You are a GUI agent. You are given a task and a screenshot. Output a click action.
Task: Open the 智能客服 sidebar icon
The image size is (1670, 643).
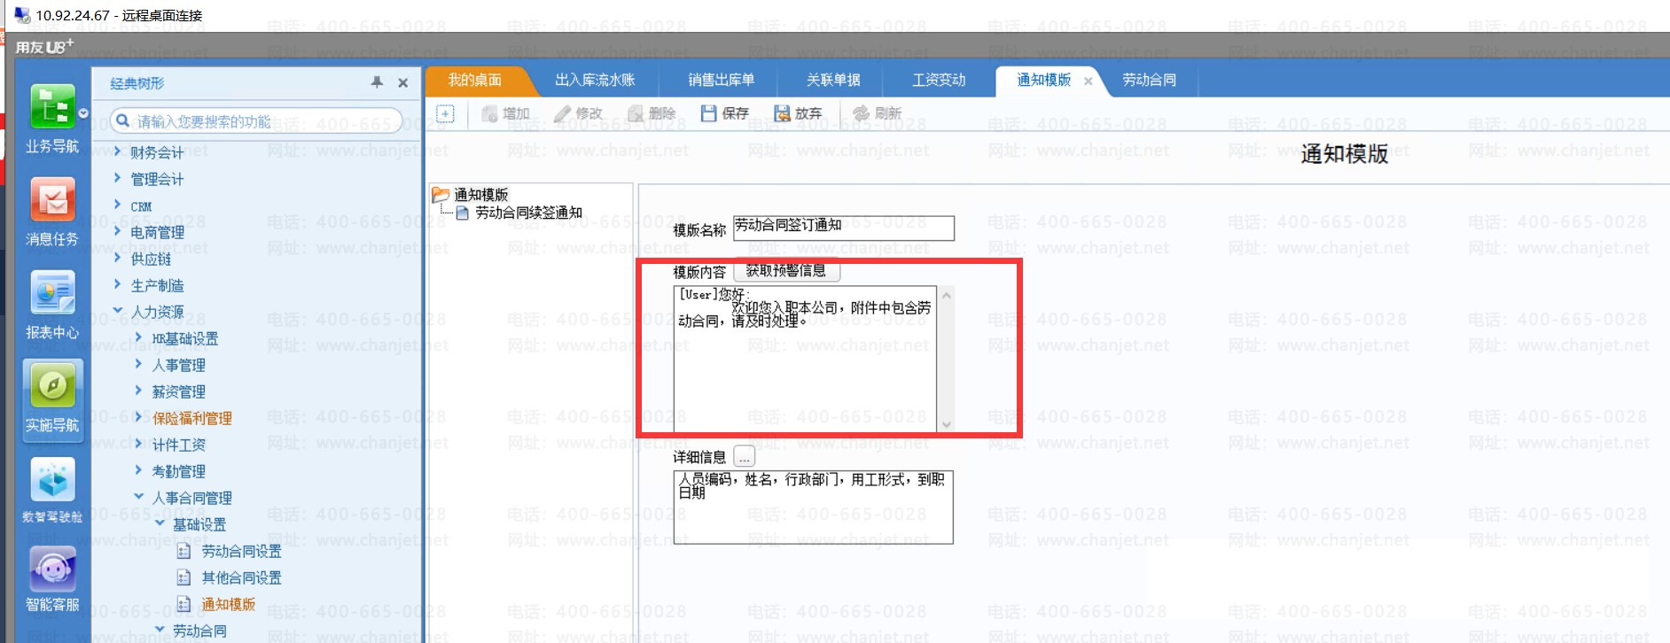click(x=52, y=580)
